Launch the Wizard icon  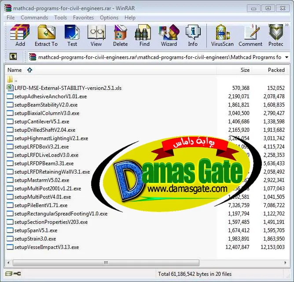(x=169, y=32)
